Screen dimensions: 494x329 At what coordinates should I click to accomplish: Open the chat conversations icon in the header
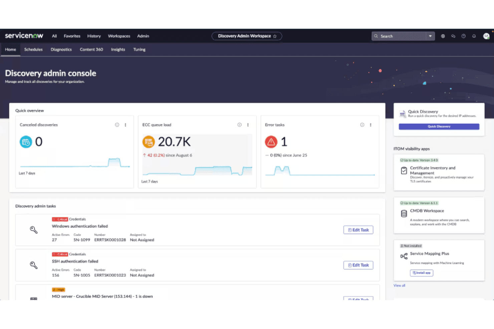453,36
